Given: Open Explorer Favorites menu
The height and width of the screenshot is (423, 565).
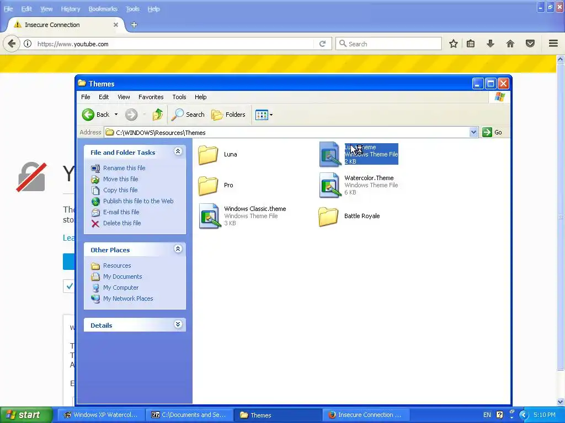Looking at the screenshot, I should point(151,97).
